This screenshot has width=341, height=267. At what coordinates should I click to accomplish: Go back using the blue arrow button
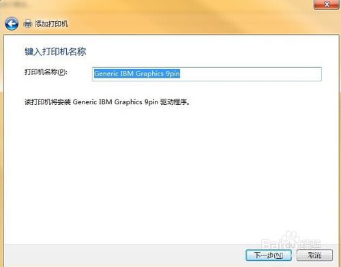tap(12, 24)
